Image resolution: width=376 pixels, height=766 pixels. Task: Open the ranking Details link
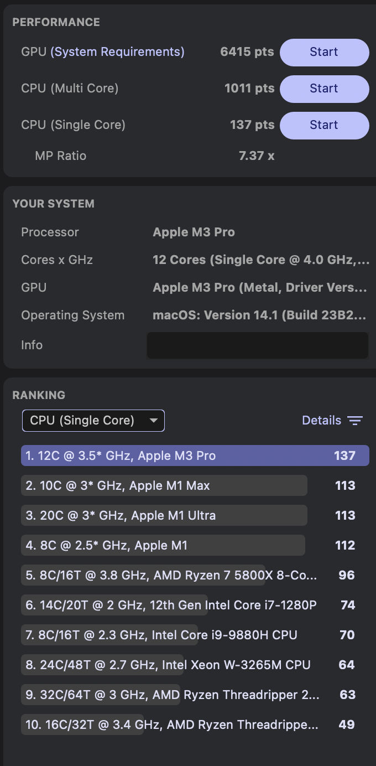[321, 421]
